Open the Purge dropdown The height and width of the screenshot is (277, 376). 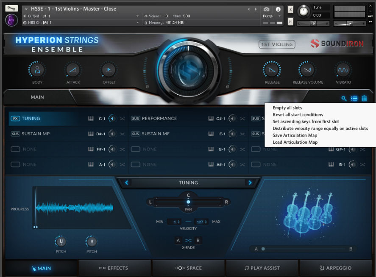(271, 16)
